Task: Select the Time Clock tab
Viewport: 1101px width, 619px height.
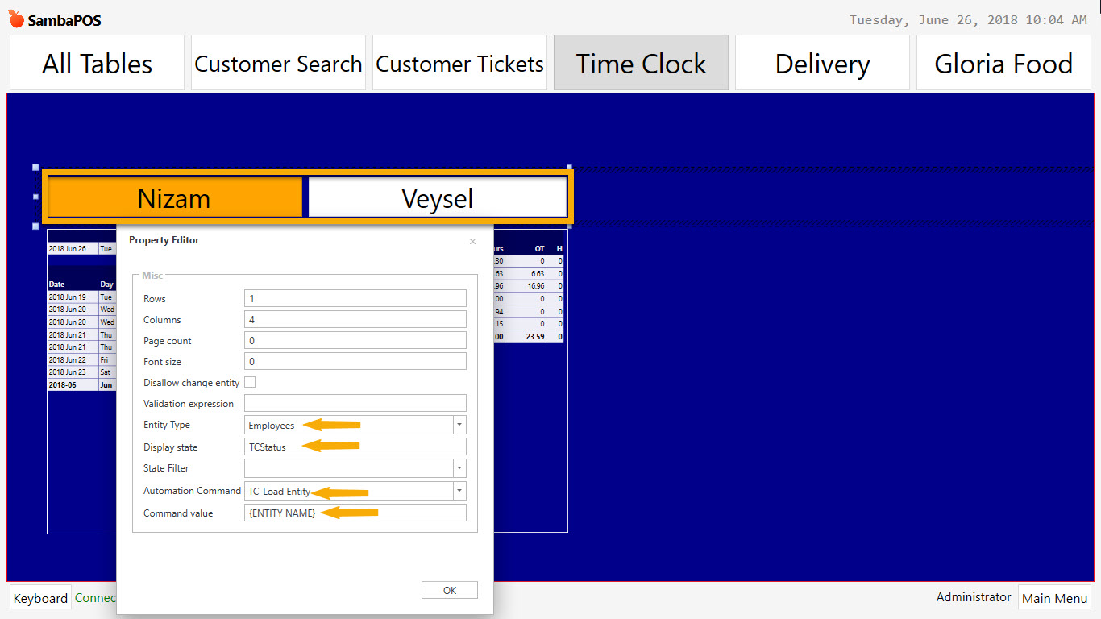Action: coord(640,63)
